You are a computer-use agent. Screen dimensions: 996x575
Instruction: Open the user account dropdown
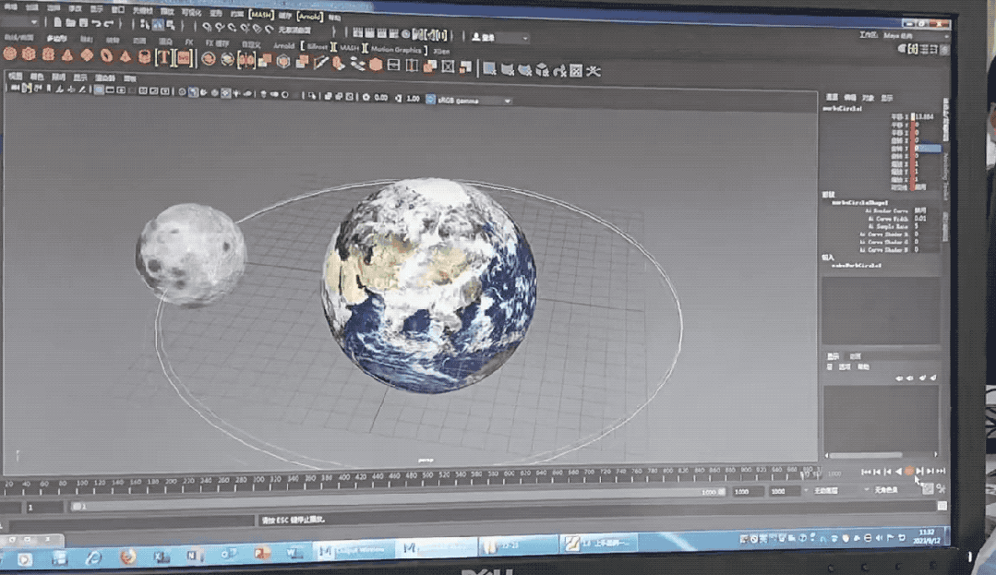point(500,38)
